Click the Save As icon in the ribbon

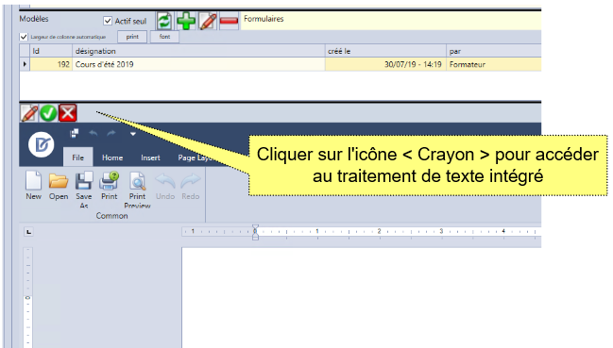click(84, 190)
